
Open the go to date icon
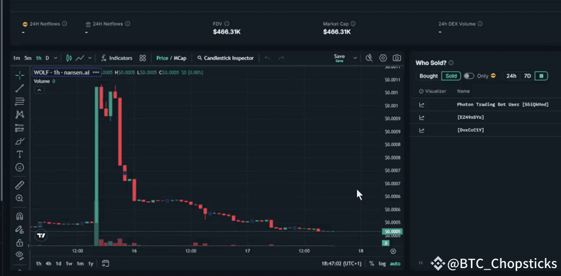pos(105,264)
